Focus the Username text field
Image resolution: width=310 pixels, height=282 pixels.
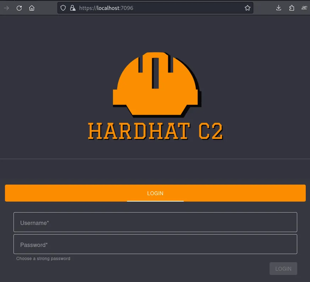(155, 222)
